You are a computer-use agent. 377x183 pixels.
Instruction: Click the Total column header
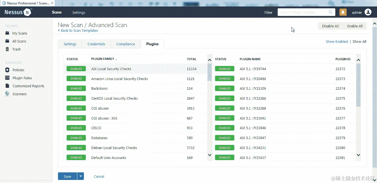(x=192, y=59)
